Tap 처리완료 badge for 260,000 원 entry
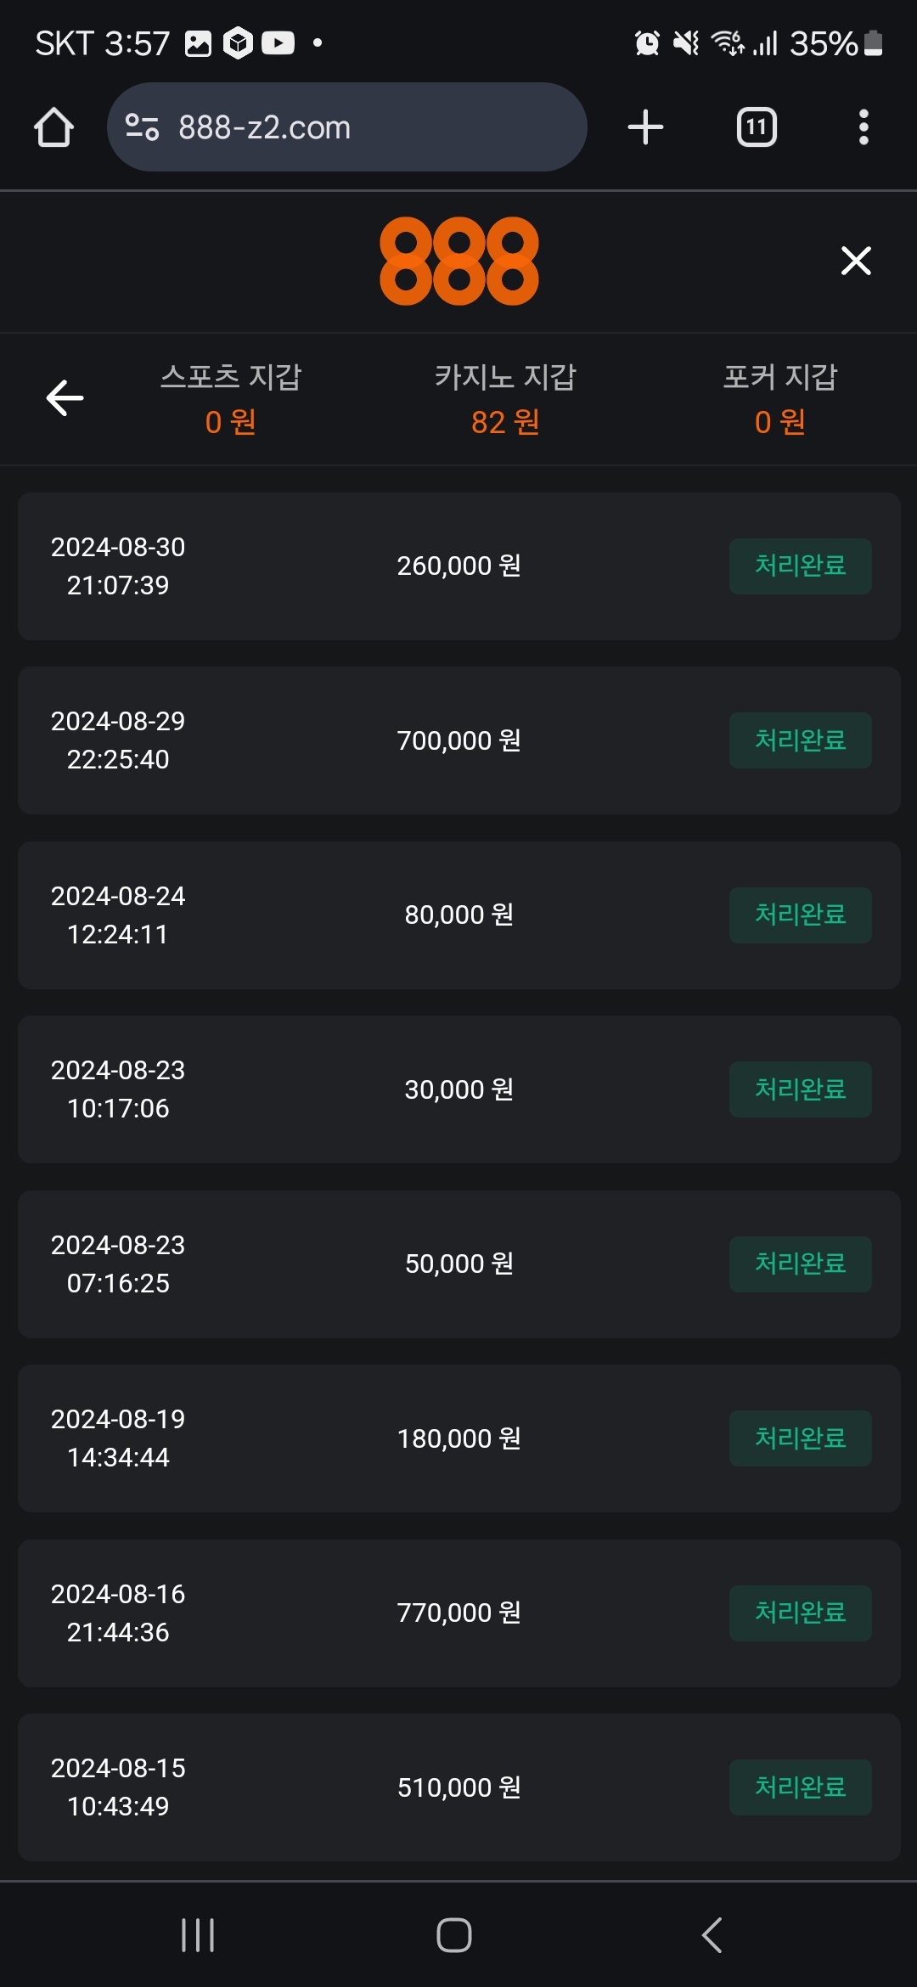The height and width of the screenshot is (1987, 917). tap(800, 566)
